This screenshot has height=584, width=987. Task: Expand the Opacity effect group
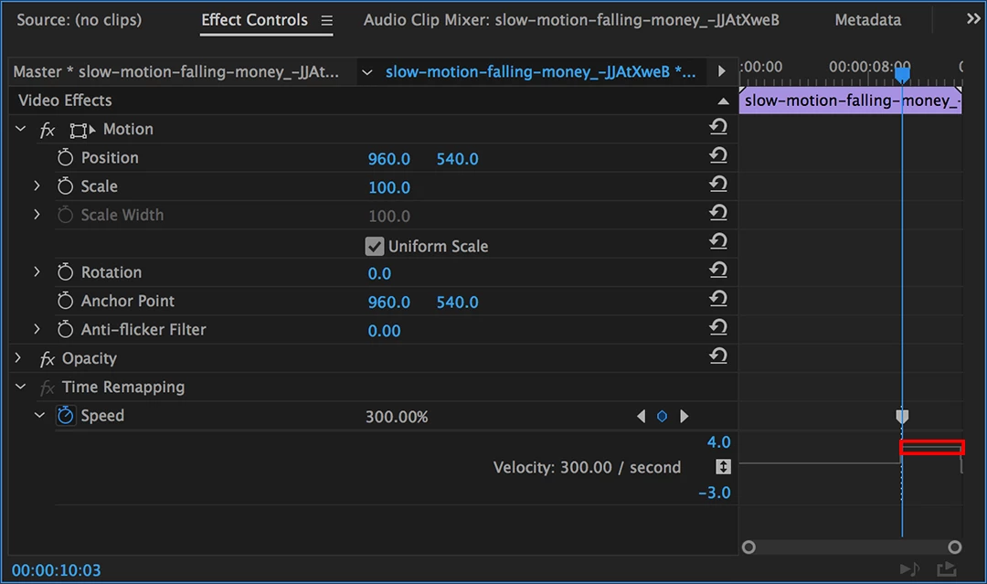[18, 358]
